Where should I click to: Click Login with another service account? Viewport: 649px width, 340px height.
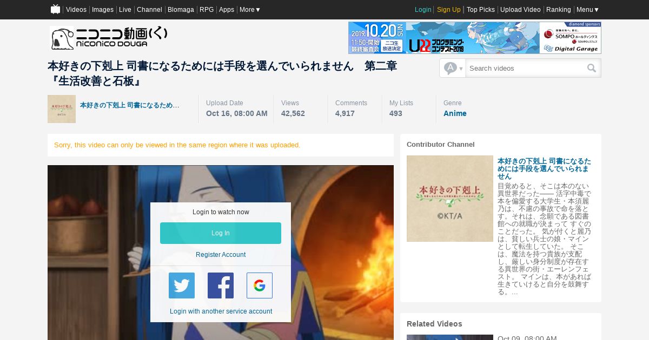coord(221,311)
